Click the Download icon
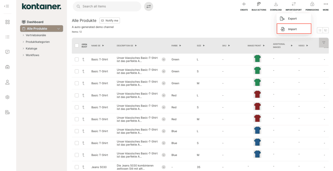Image resolution: width=333 pixels, height=171 pixels. tap(275, 5)
